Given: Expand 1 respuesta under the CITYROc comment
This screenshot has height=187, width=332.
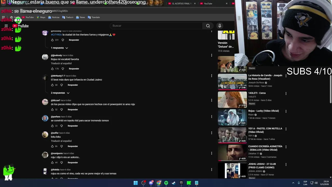Looking at the screenshot, I should point(59,48).
